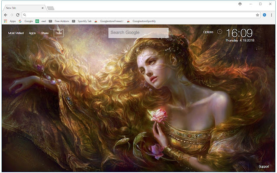Screen dimensions: 277x173
Task: Reload the page with the refresh icon
Action: 18,15
